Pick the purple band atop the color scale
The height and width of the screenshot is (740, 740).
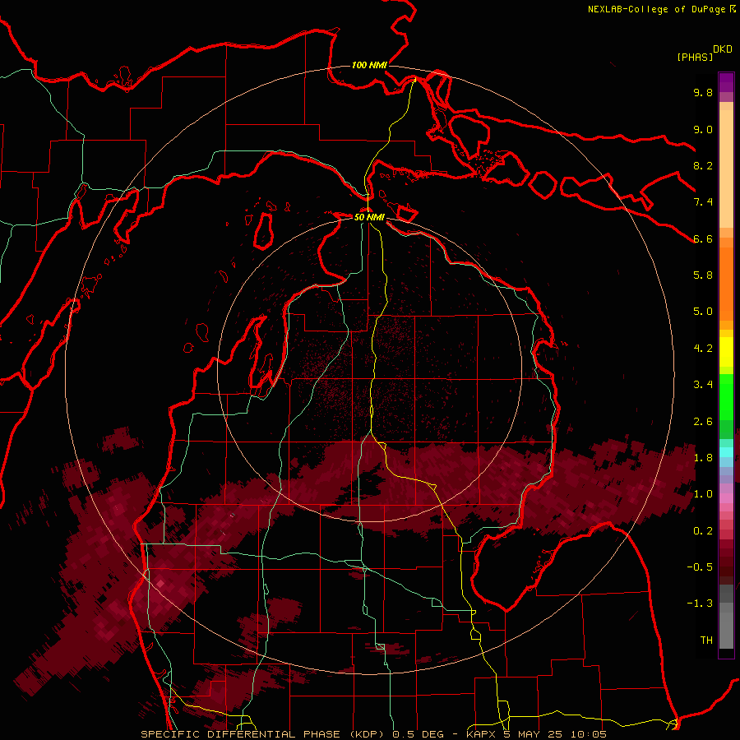(x=726, y=82)
